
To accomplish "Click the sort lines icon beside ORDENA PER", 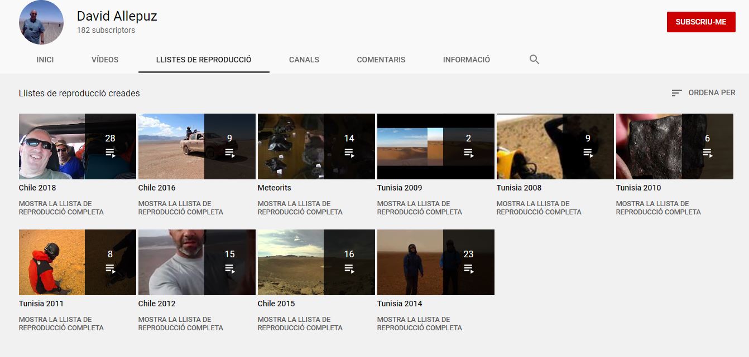I will pyautogui.click(x=677, y=93).
